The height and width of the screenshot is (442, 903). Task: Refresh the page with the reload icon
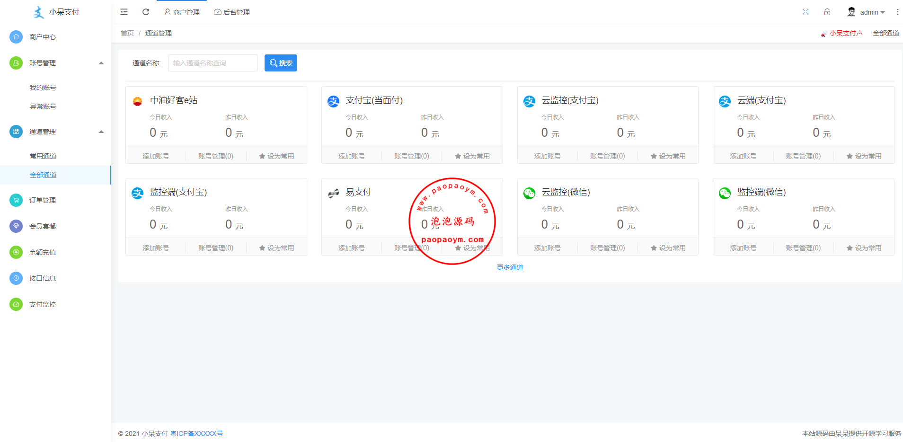[146, 12]
